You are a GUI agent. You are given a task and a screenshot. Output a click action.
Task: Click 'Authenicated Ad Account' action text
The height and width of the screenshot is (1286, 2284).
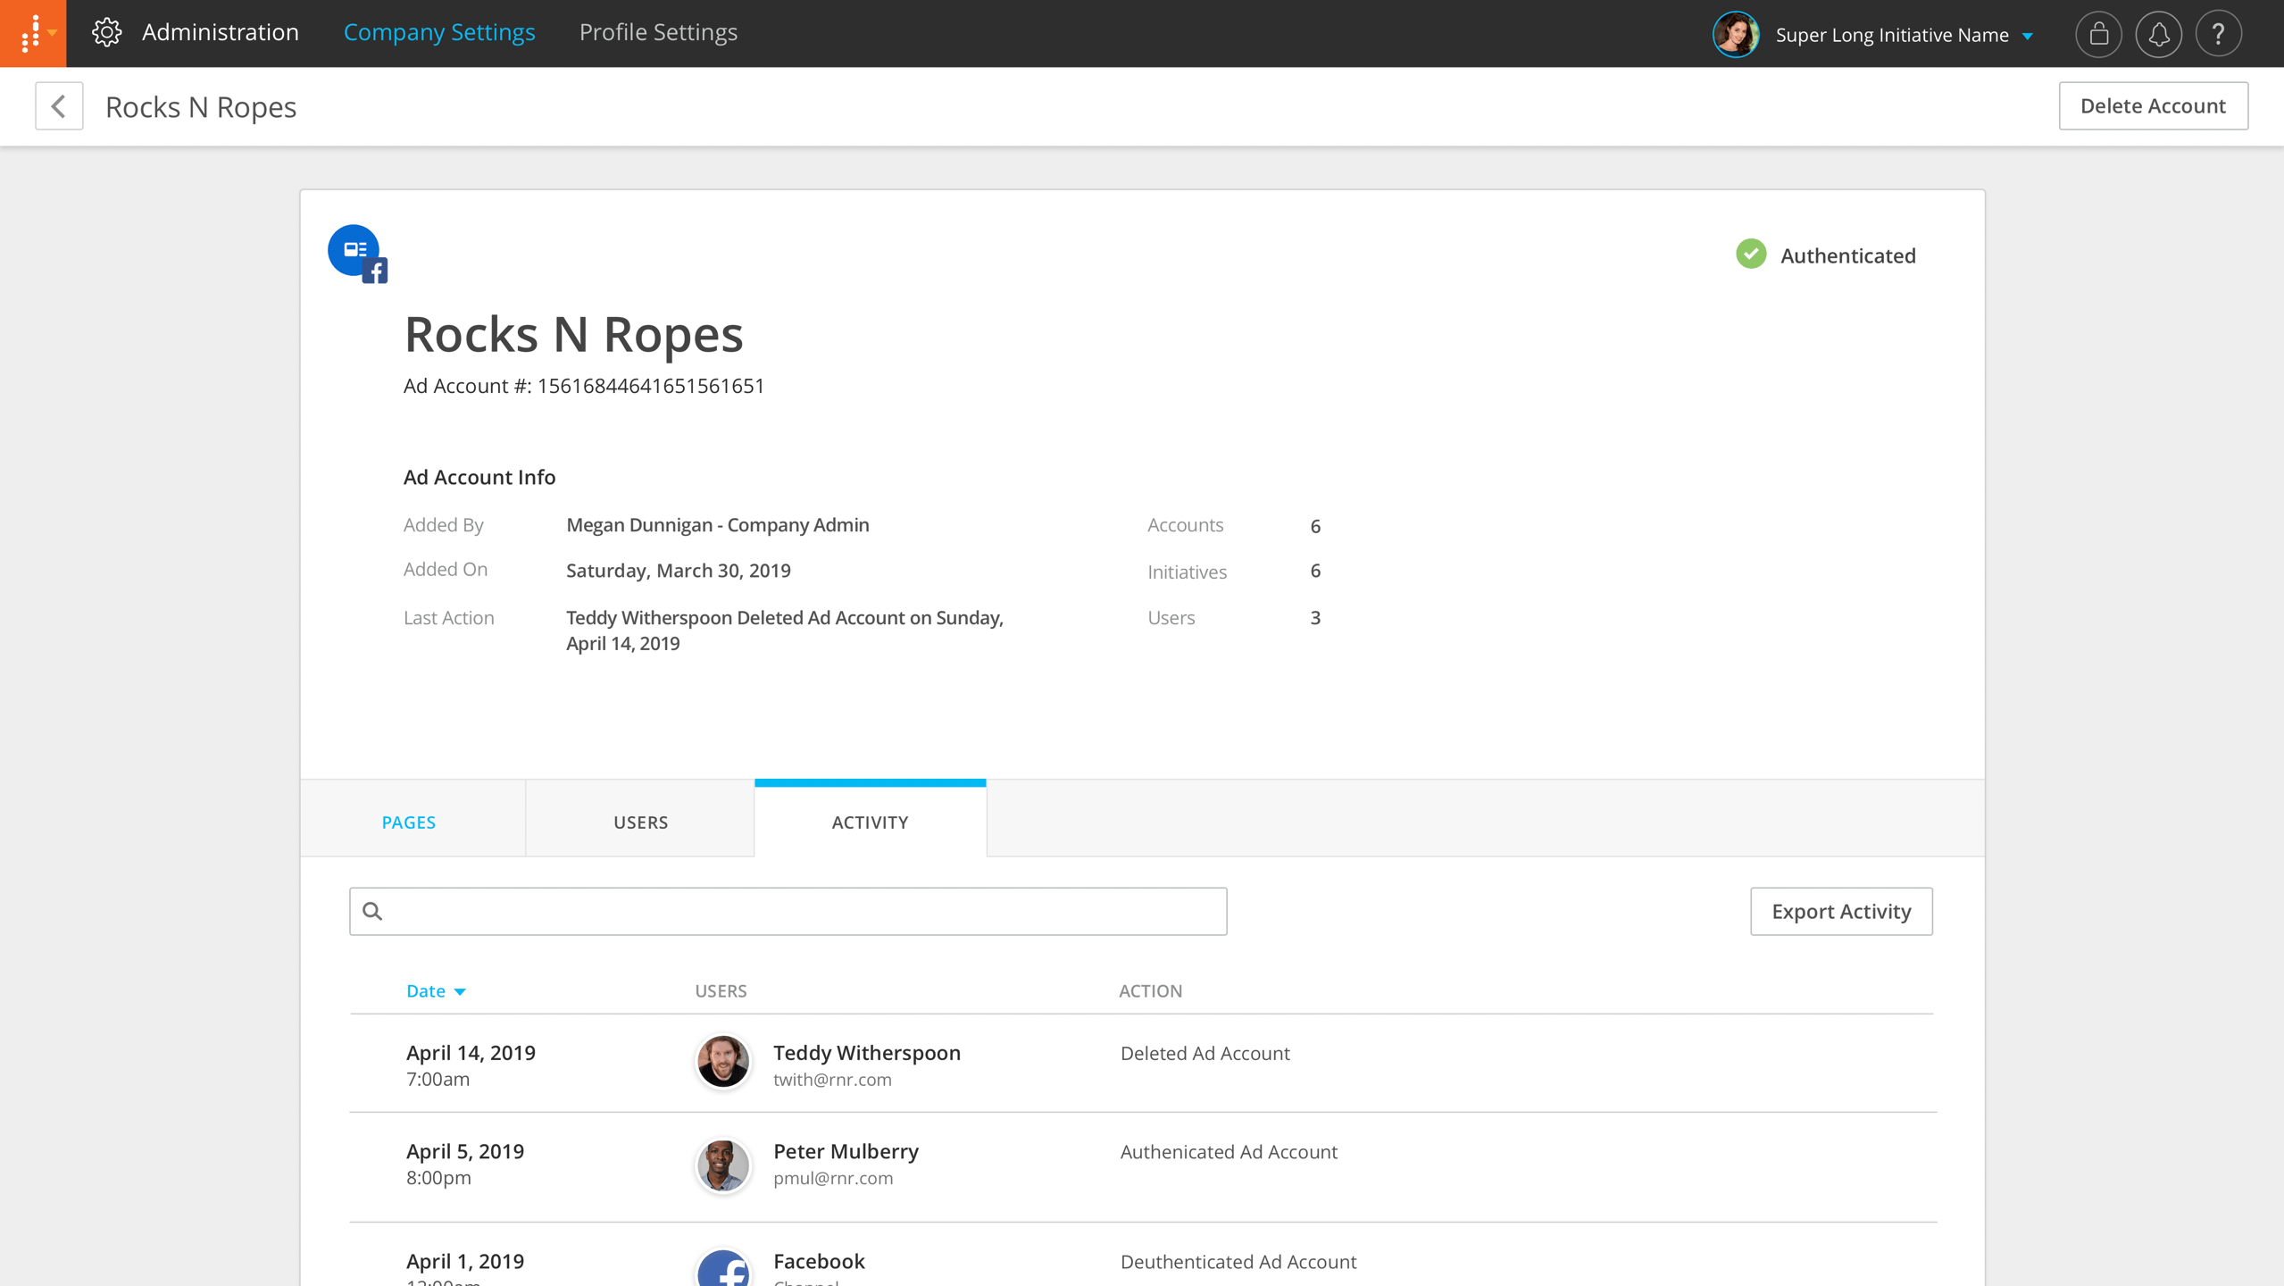[1229, 1152]
